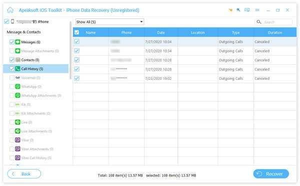Click the sidebar vertical scrollbar
Screen dimensions: 300x186
pos(70,50)
